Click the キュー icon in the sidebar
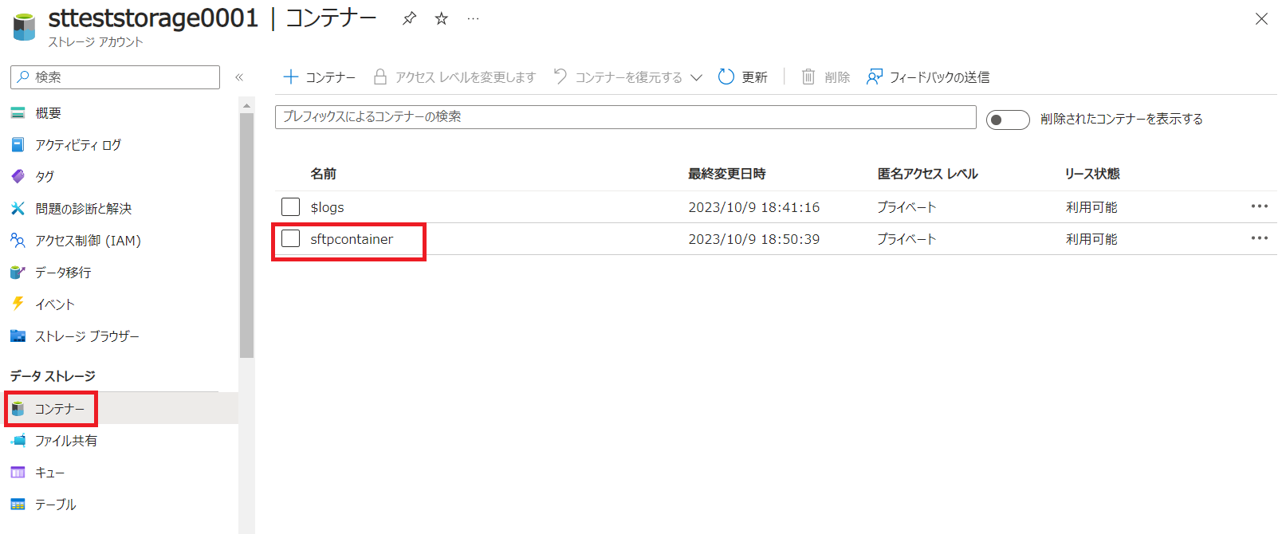Image resolution: width=1286 pixels, height=534 pixels. [x=18, y=473]
